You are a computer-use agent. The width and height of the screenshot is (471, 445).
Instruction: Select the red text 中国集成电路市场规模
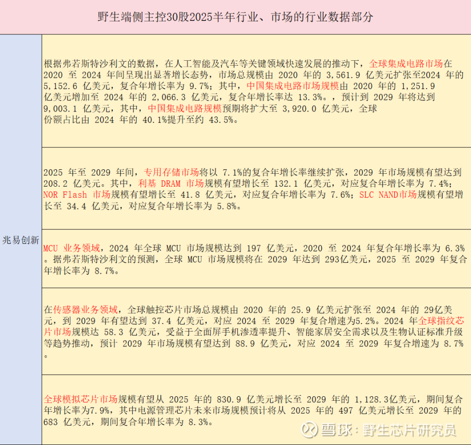point(293,86)
